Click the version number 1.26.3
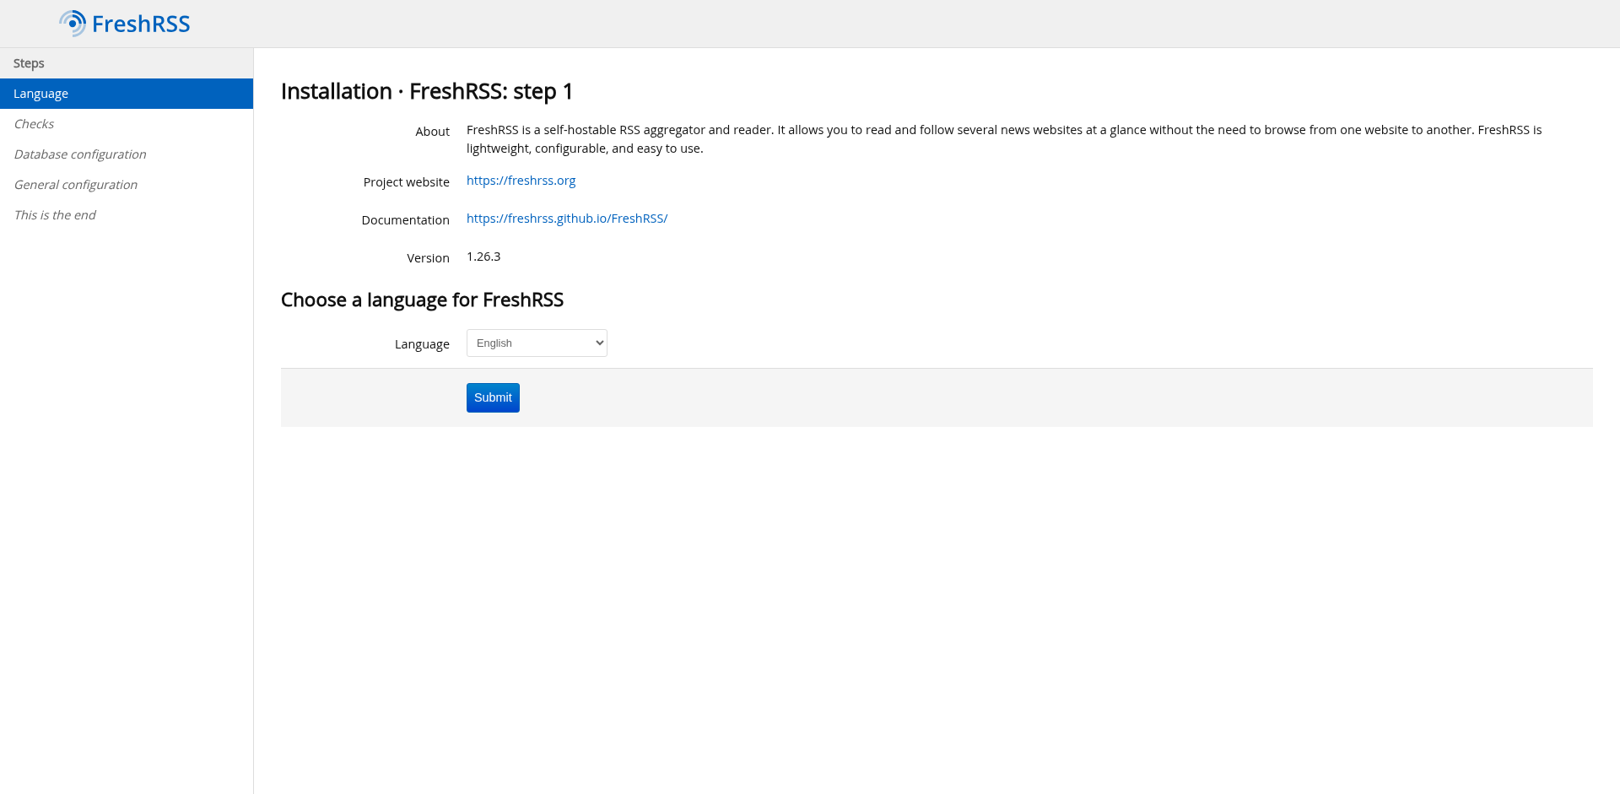1620x794 pixels. click(483, 257)
